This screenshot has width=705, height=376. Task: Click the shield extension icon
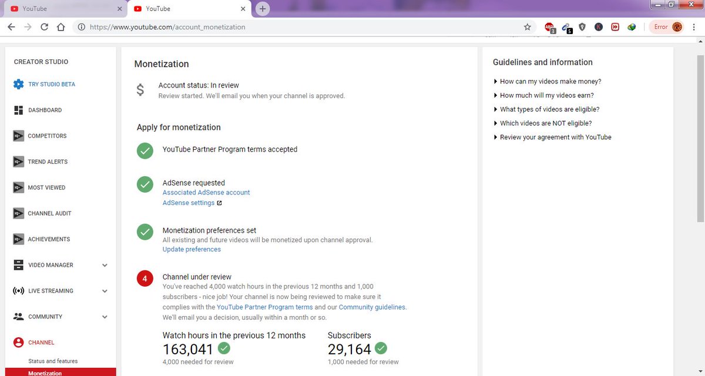[x=582, y=27]
